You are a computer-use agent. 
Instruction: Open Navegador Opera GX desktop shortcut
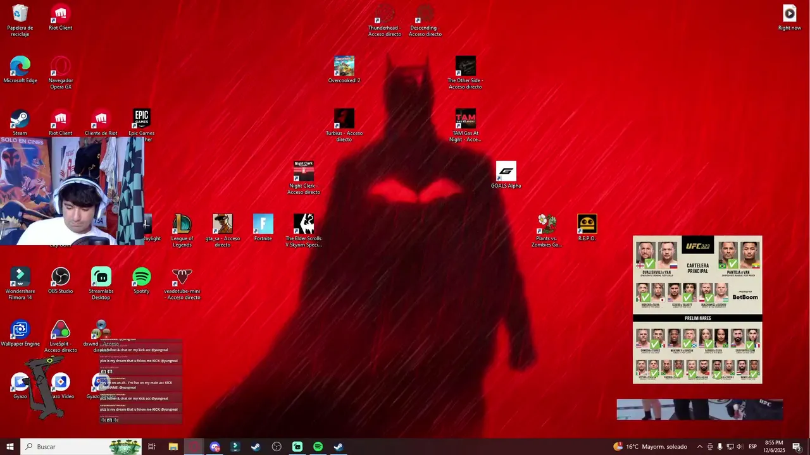pos(61,73)
